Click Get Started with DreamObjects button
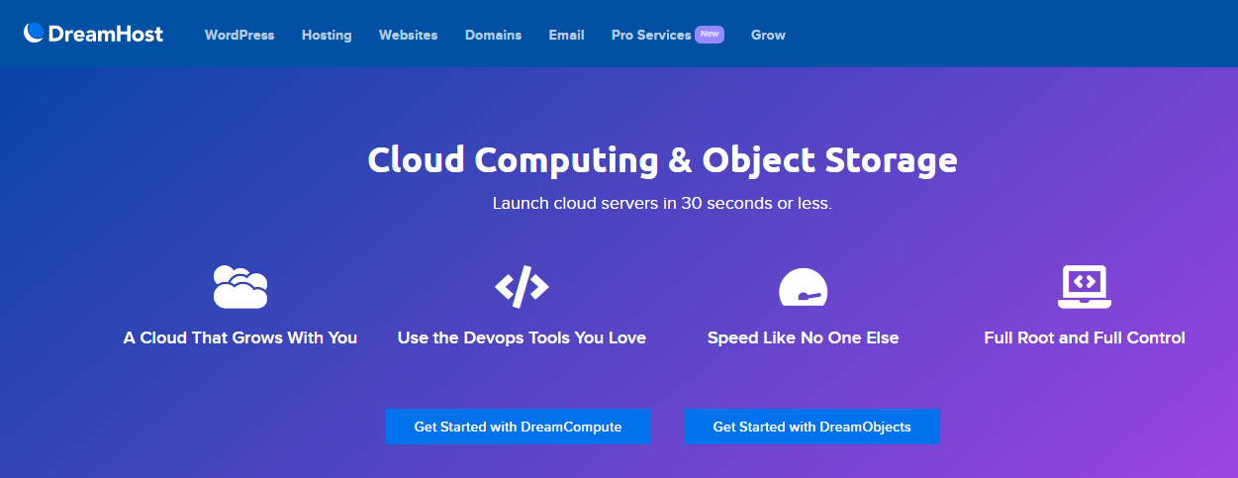The image size is (1238, 478). coord(811,427)
